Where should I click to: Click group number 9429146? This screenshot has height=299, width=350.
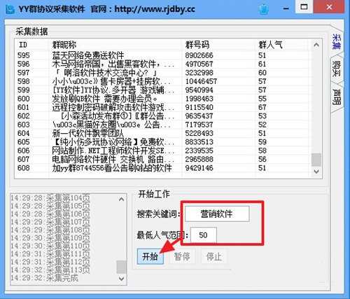coord(199,168)
